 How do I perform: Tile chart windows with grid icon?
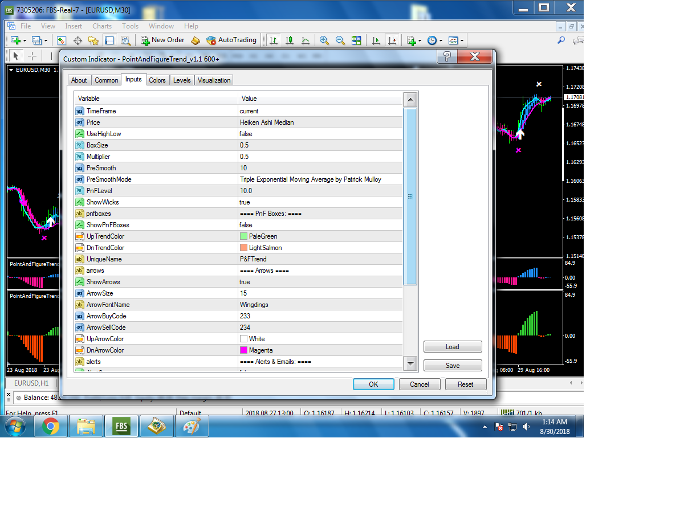pyautogui.click(x=356, y=40)
